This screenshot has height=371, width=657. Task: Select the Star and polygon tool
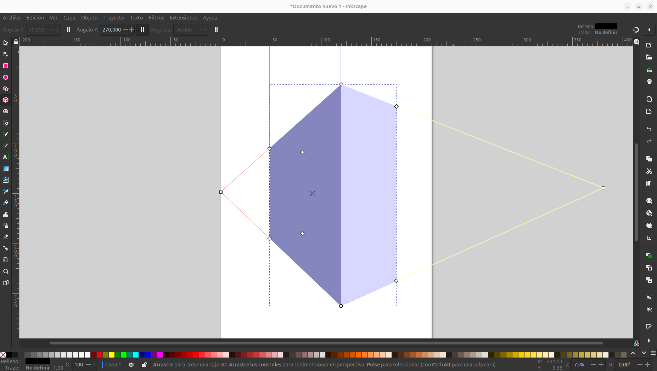coord(6,89)
